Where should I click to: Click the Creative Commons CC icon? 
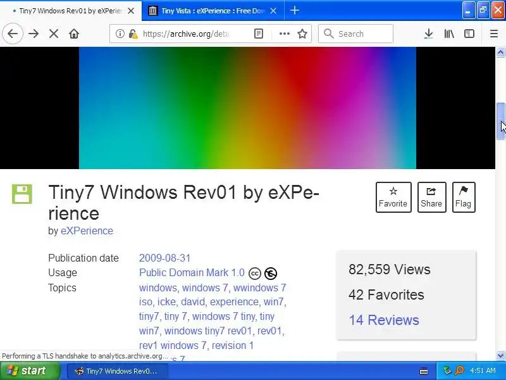pyautogui.click(x=255, y=274)
